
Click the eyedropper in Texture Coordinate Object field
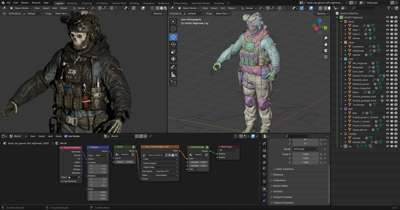click(x=79, y=177)
